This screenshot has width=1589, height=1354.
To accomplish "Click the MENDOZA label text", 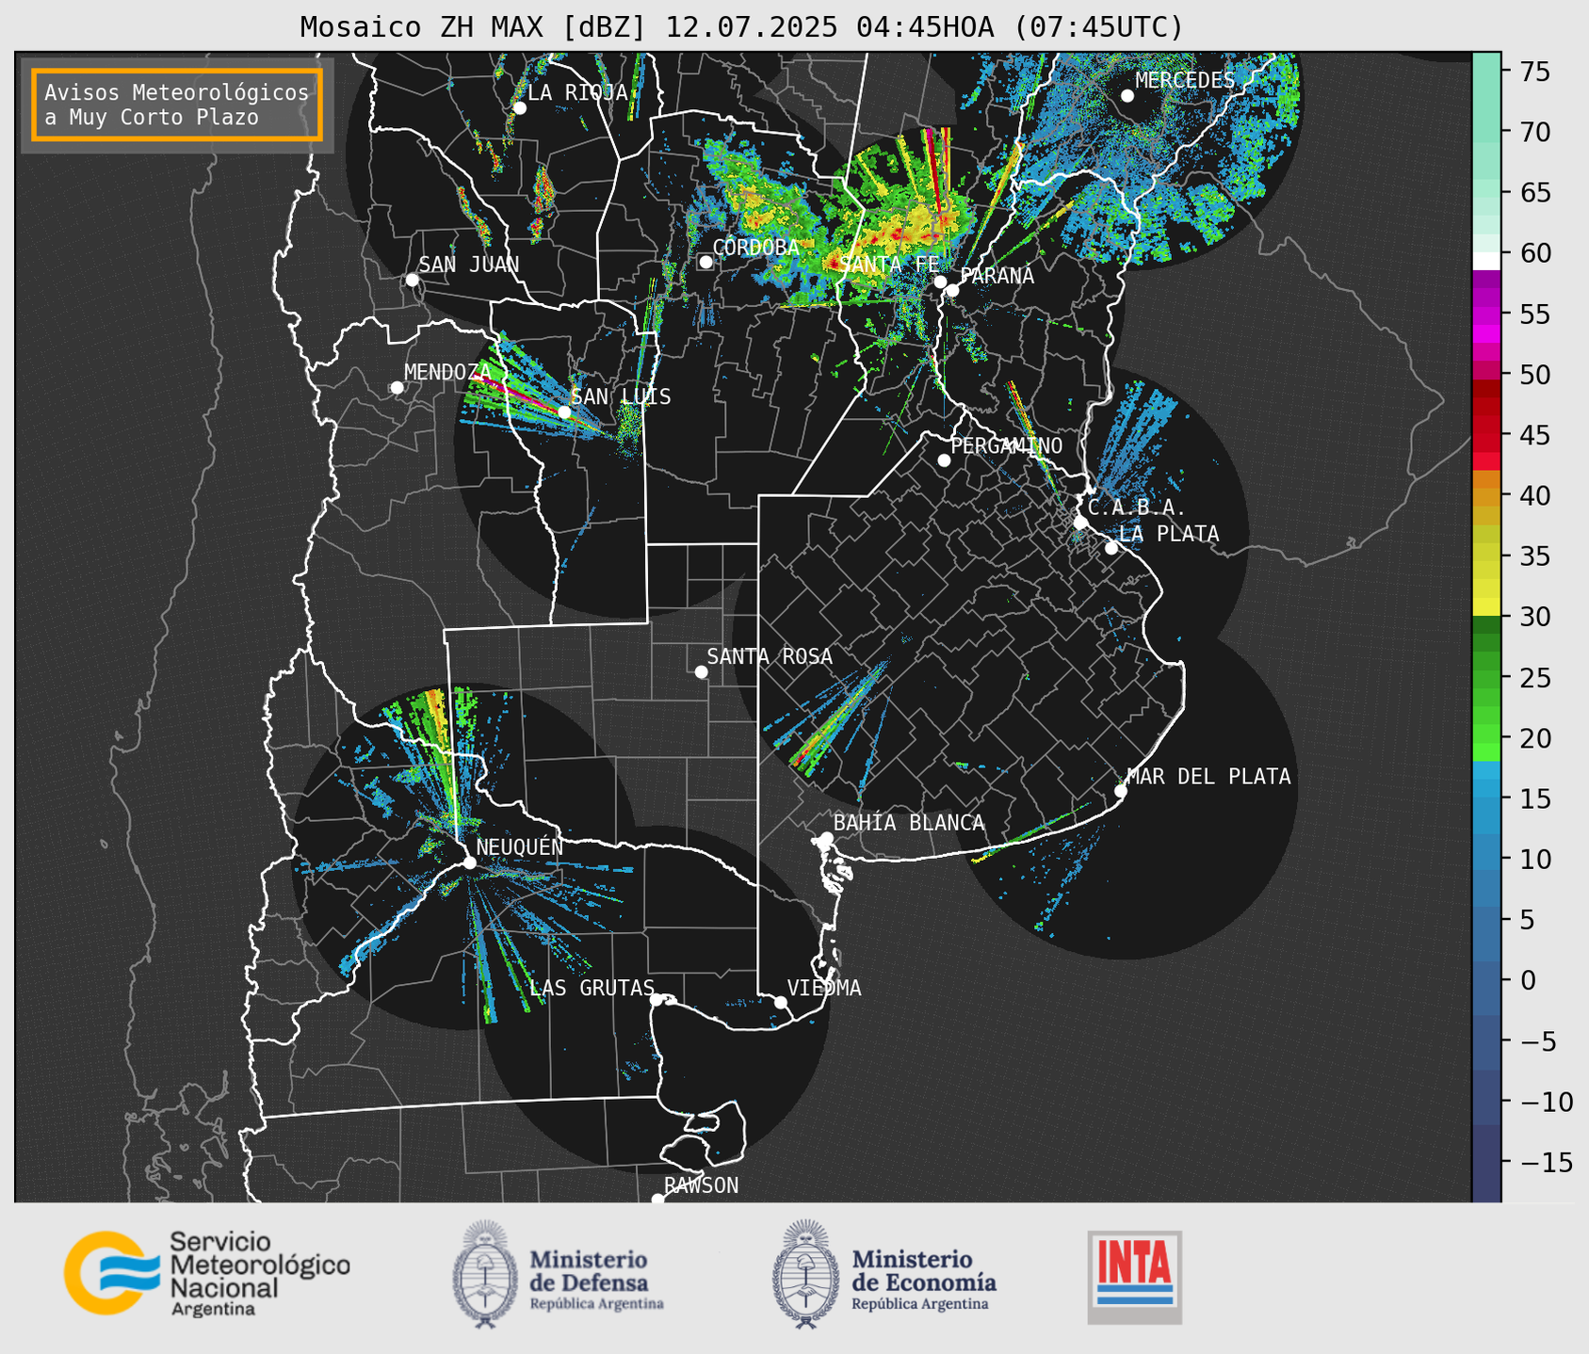I will pyautogui.click(x=448, y=373).
